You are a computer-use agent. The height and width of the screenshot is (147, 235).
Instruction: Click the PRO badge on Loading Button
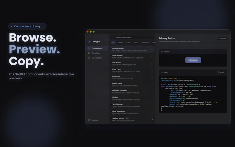(x=127, y=118)
